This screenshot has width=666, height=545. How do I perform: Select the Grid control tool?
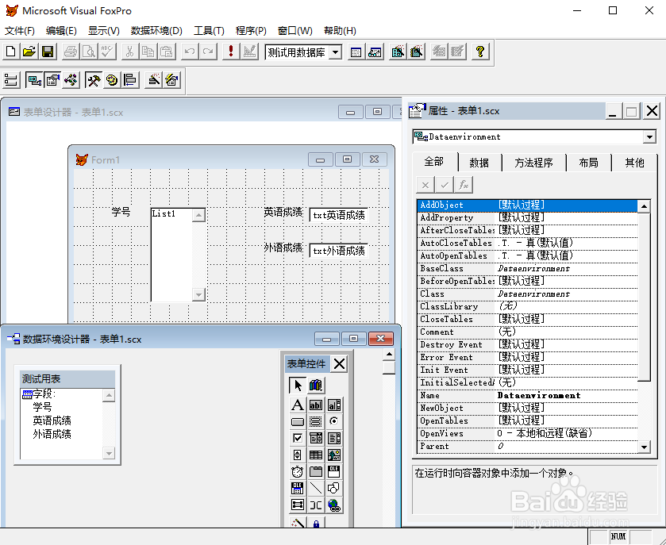(315, 454)
